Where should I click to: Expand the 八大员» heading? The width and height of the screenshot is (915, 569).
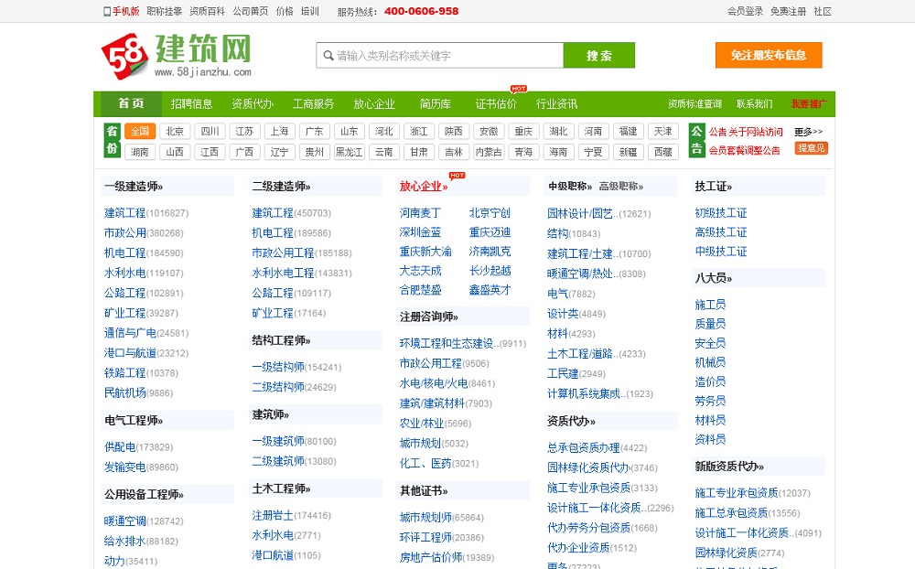(x=713, y=278)
